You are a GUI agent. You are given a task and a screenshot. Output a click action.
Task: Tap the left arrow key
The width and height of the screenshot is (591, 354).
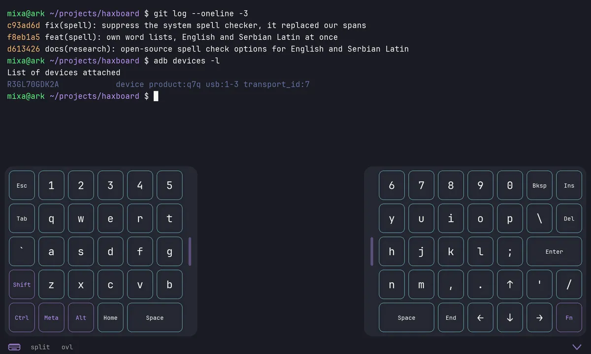click(480, 318)
